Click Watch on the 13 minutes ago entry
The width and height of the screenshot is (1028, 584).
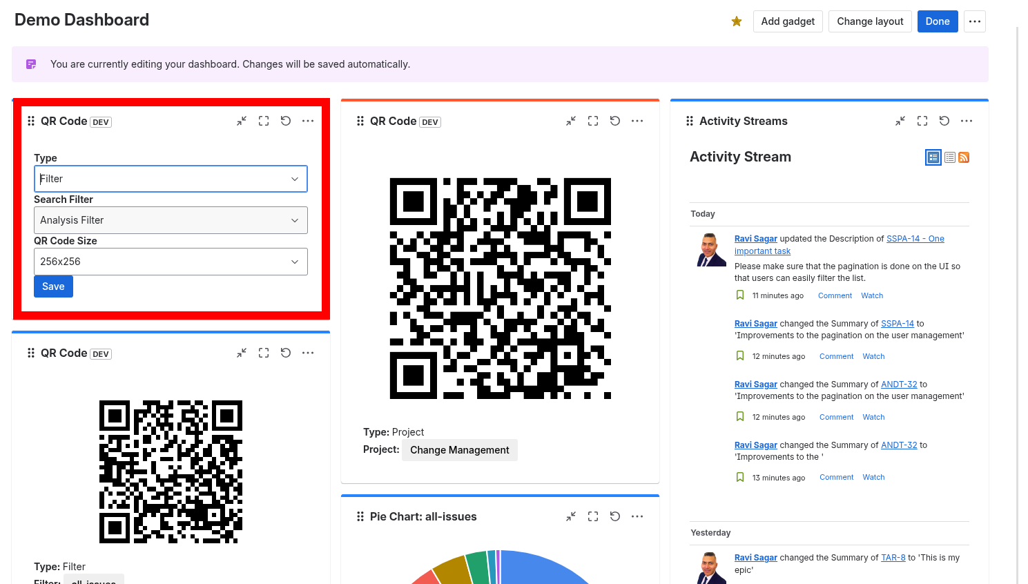click(873, 477)
